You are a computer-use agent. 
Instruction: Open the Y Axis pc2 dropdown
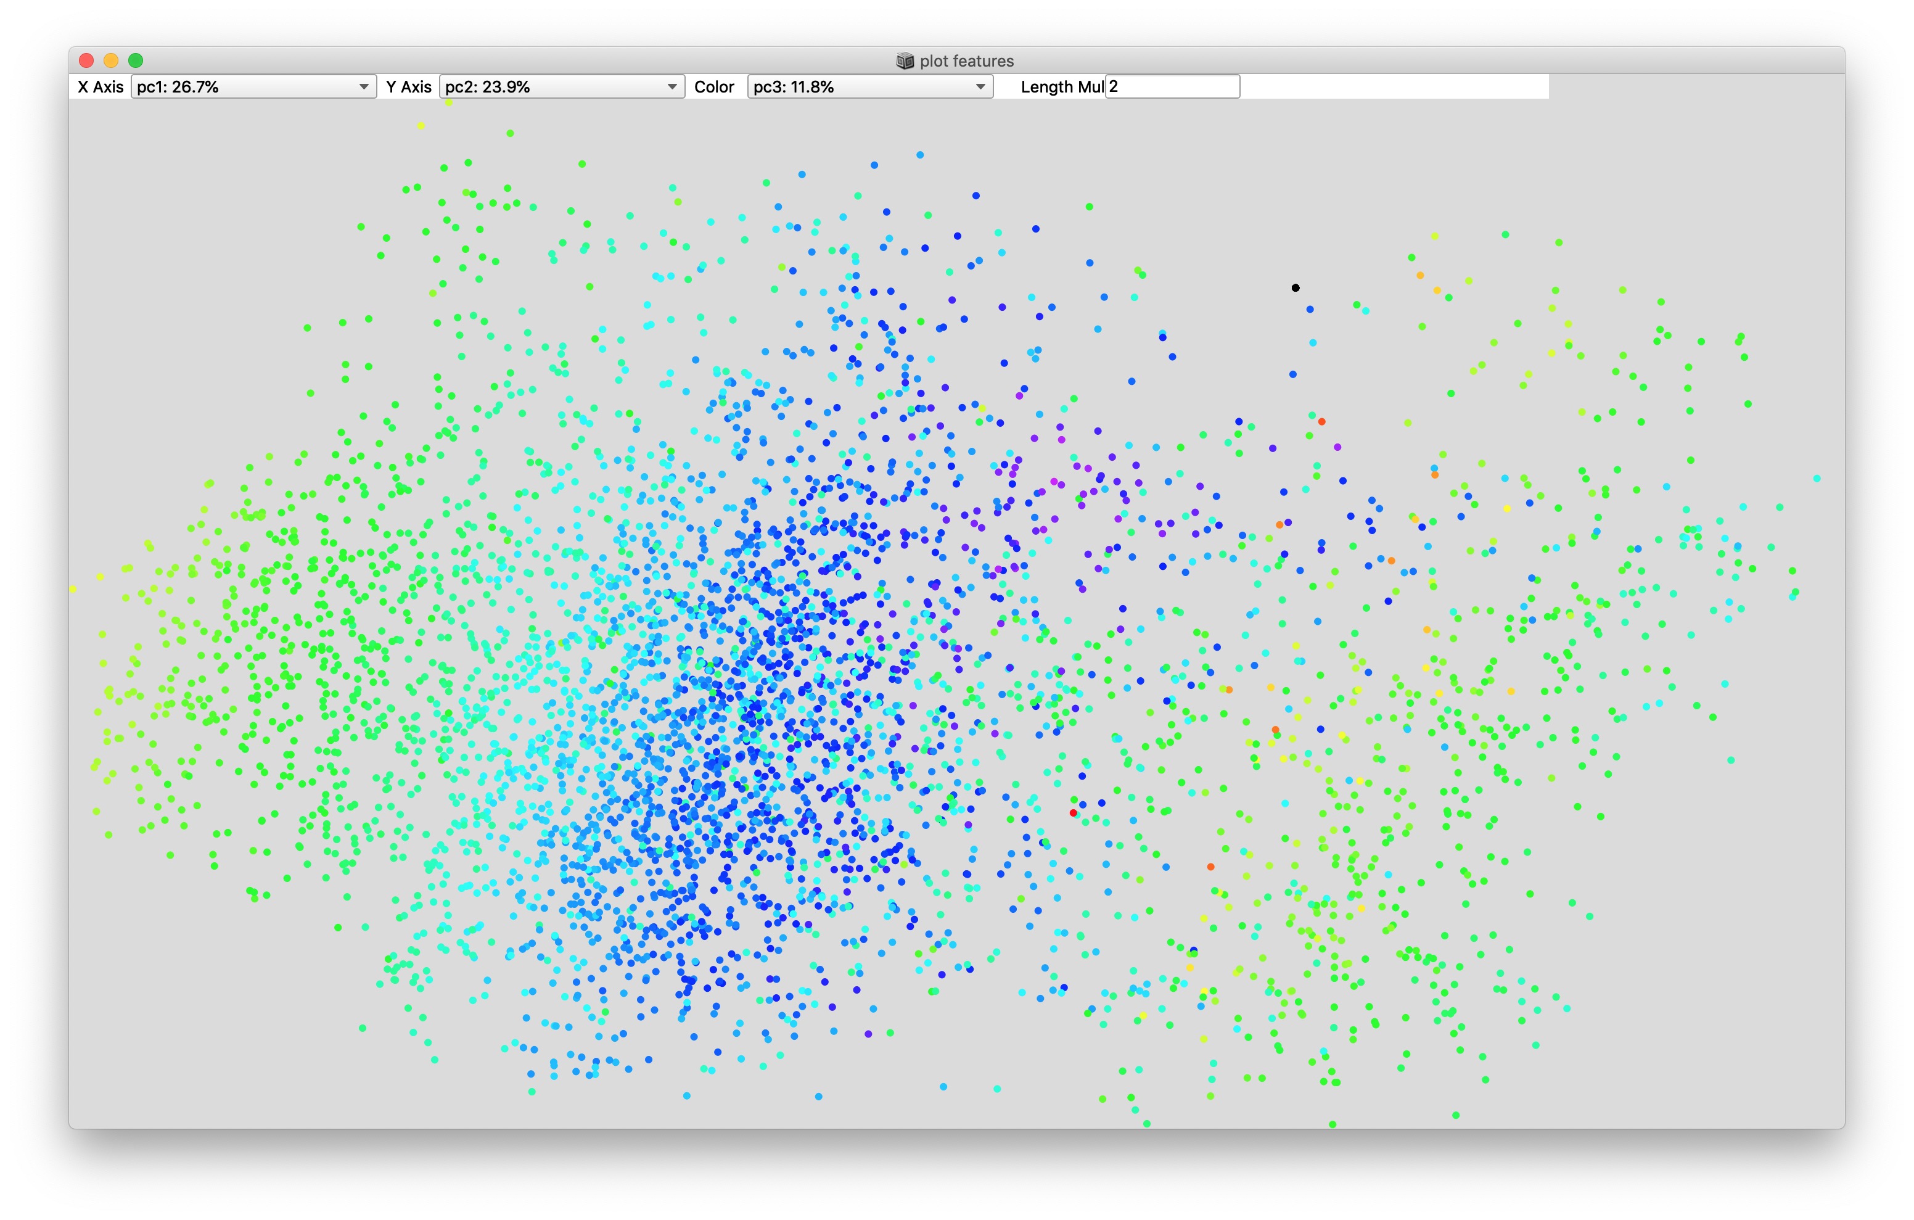[561, 87]
